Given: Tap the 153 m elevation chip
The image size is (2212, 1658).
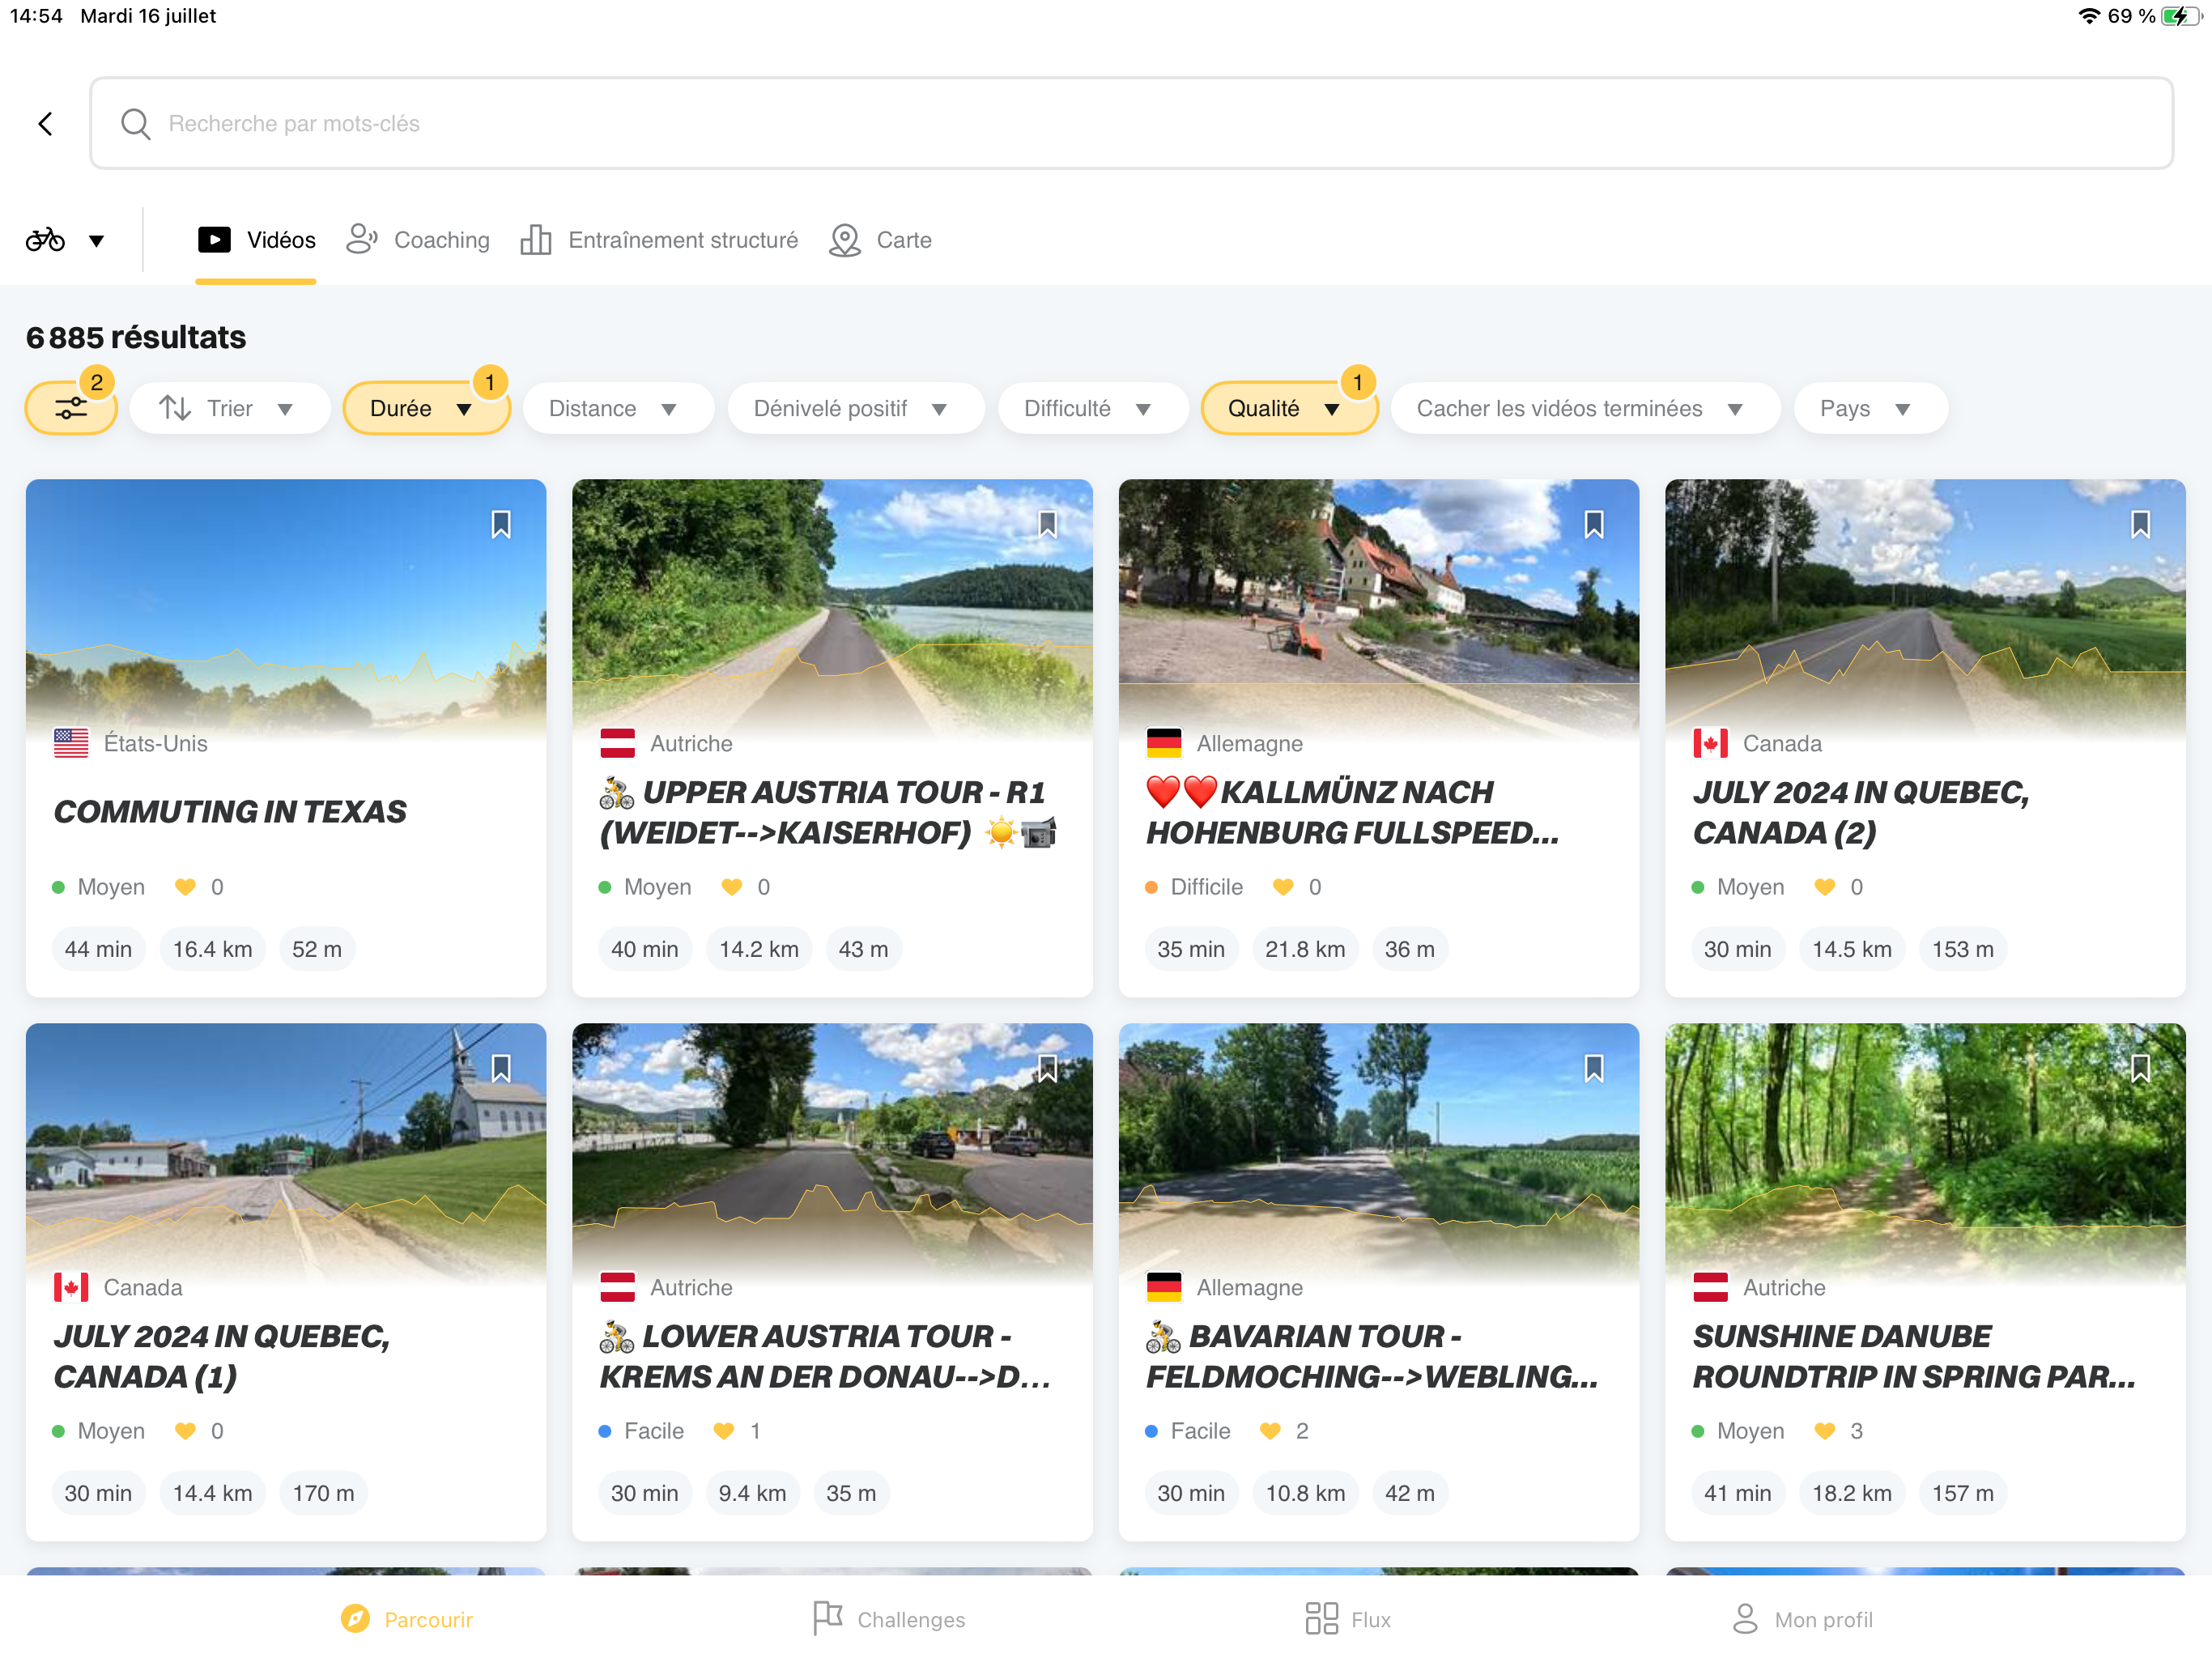Looking at the screenshot, I should tap(1962, 949).
